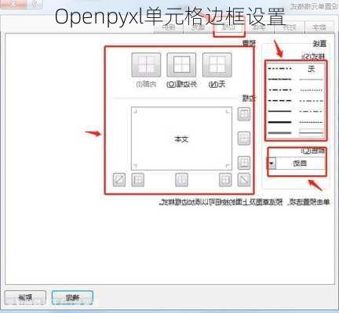Dismiss the dialog with the 取消 button
The width and height of the screenshot is (339, 313).
click(x=26, y=297)
